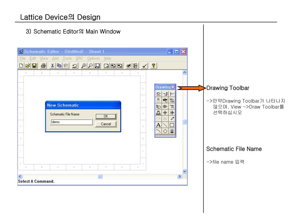Select the grayed Rotate tool
The height and width of the screenshot is (219, 292).
click(x=158, y=119)
